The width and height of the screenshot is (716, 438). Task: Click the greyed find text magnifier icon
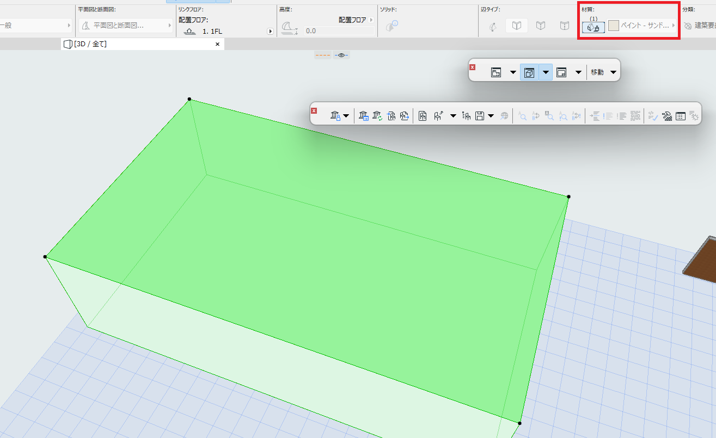pyautogui.click(x=522, y=115)
